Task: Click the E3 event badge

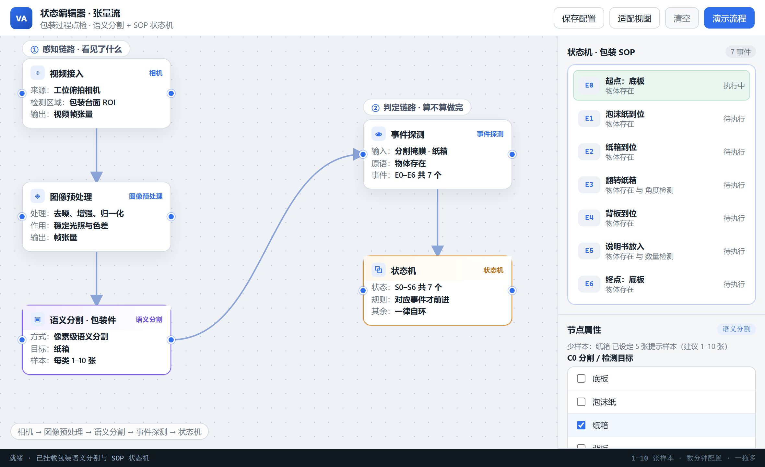Action: point(589,185)
